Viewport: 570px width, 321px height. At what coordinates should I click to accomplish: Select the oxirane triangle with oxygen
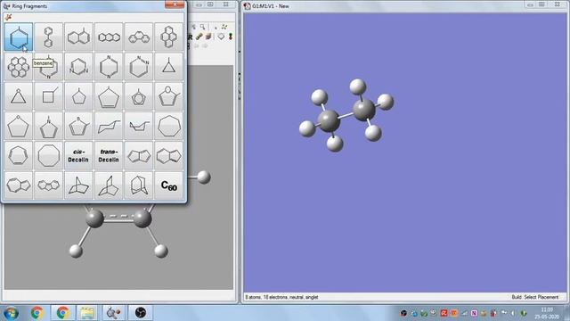tap(19, 97)
